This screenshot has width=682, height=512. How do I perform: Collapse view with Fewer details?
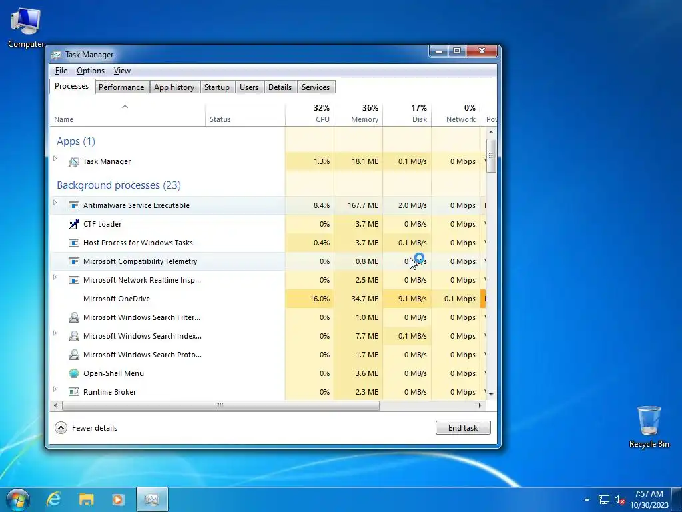[x=86, y=428]
